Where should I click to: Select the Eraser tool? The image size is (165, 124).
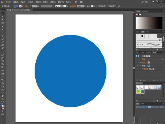click(x=3, y=48)
